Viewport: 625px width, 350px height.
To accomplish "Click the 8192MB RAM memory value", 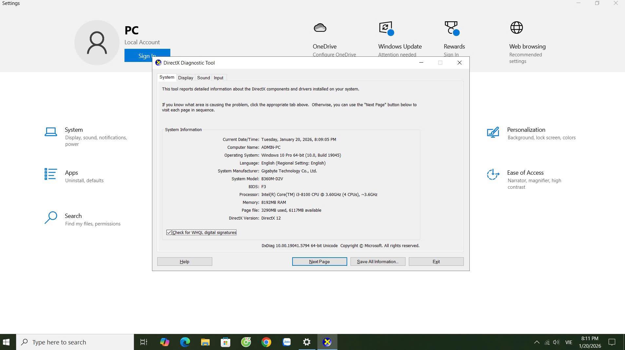I will (274, 203).
